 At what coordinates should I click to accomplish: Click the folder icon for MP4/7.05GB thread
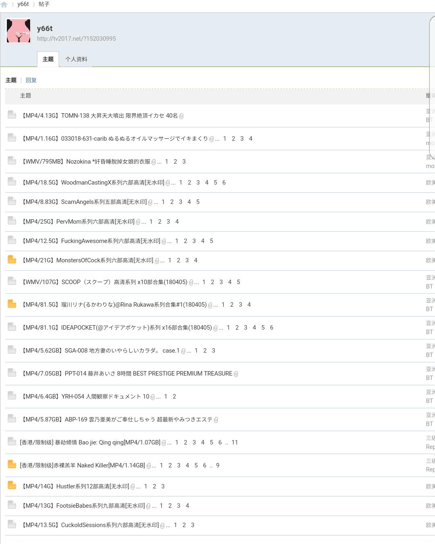(x=12, y=372)
